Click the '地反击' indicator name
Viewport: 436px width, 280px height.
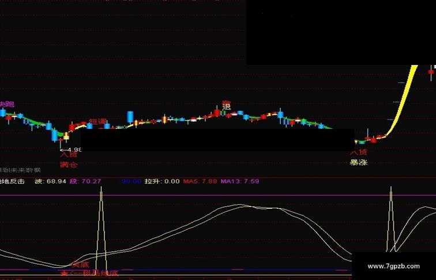pos(12,181)
